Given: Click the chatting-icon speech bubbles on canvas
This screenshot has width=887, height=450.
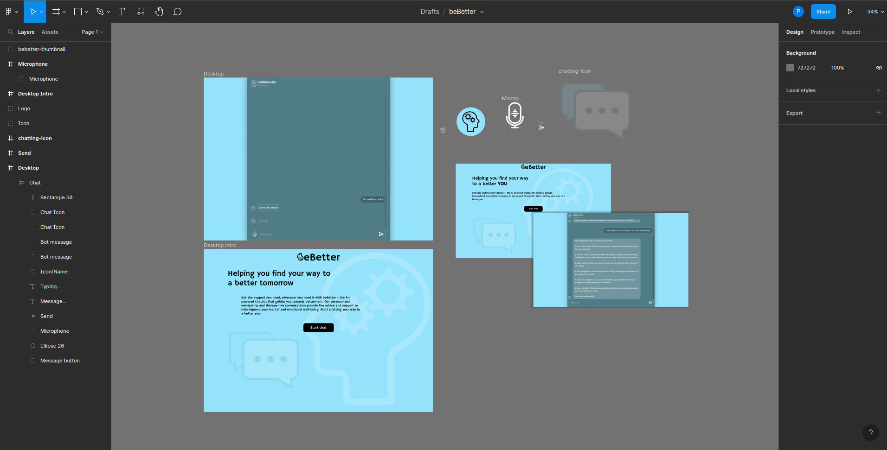Looking at the screenshot, I should click(x=595, y=110).
